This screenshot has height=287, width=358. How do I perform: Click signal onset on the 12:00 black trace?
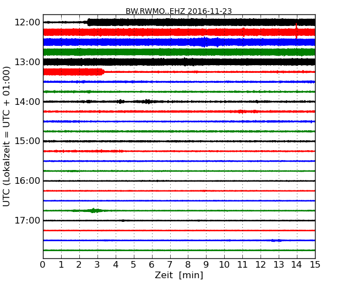click(x=88, y=22)
